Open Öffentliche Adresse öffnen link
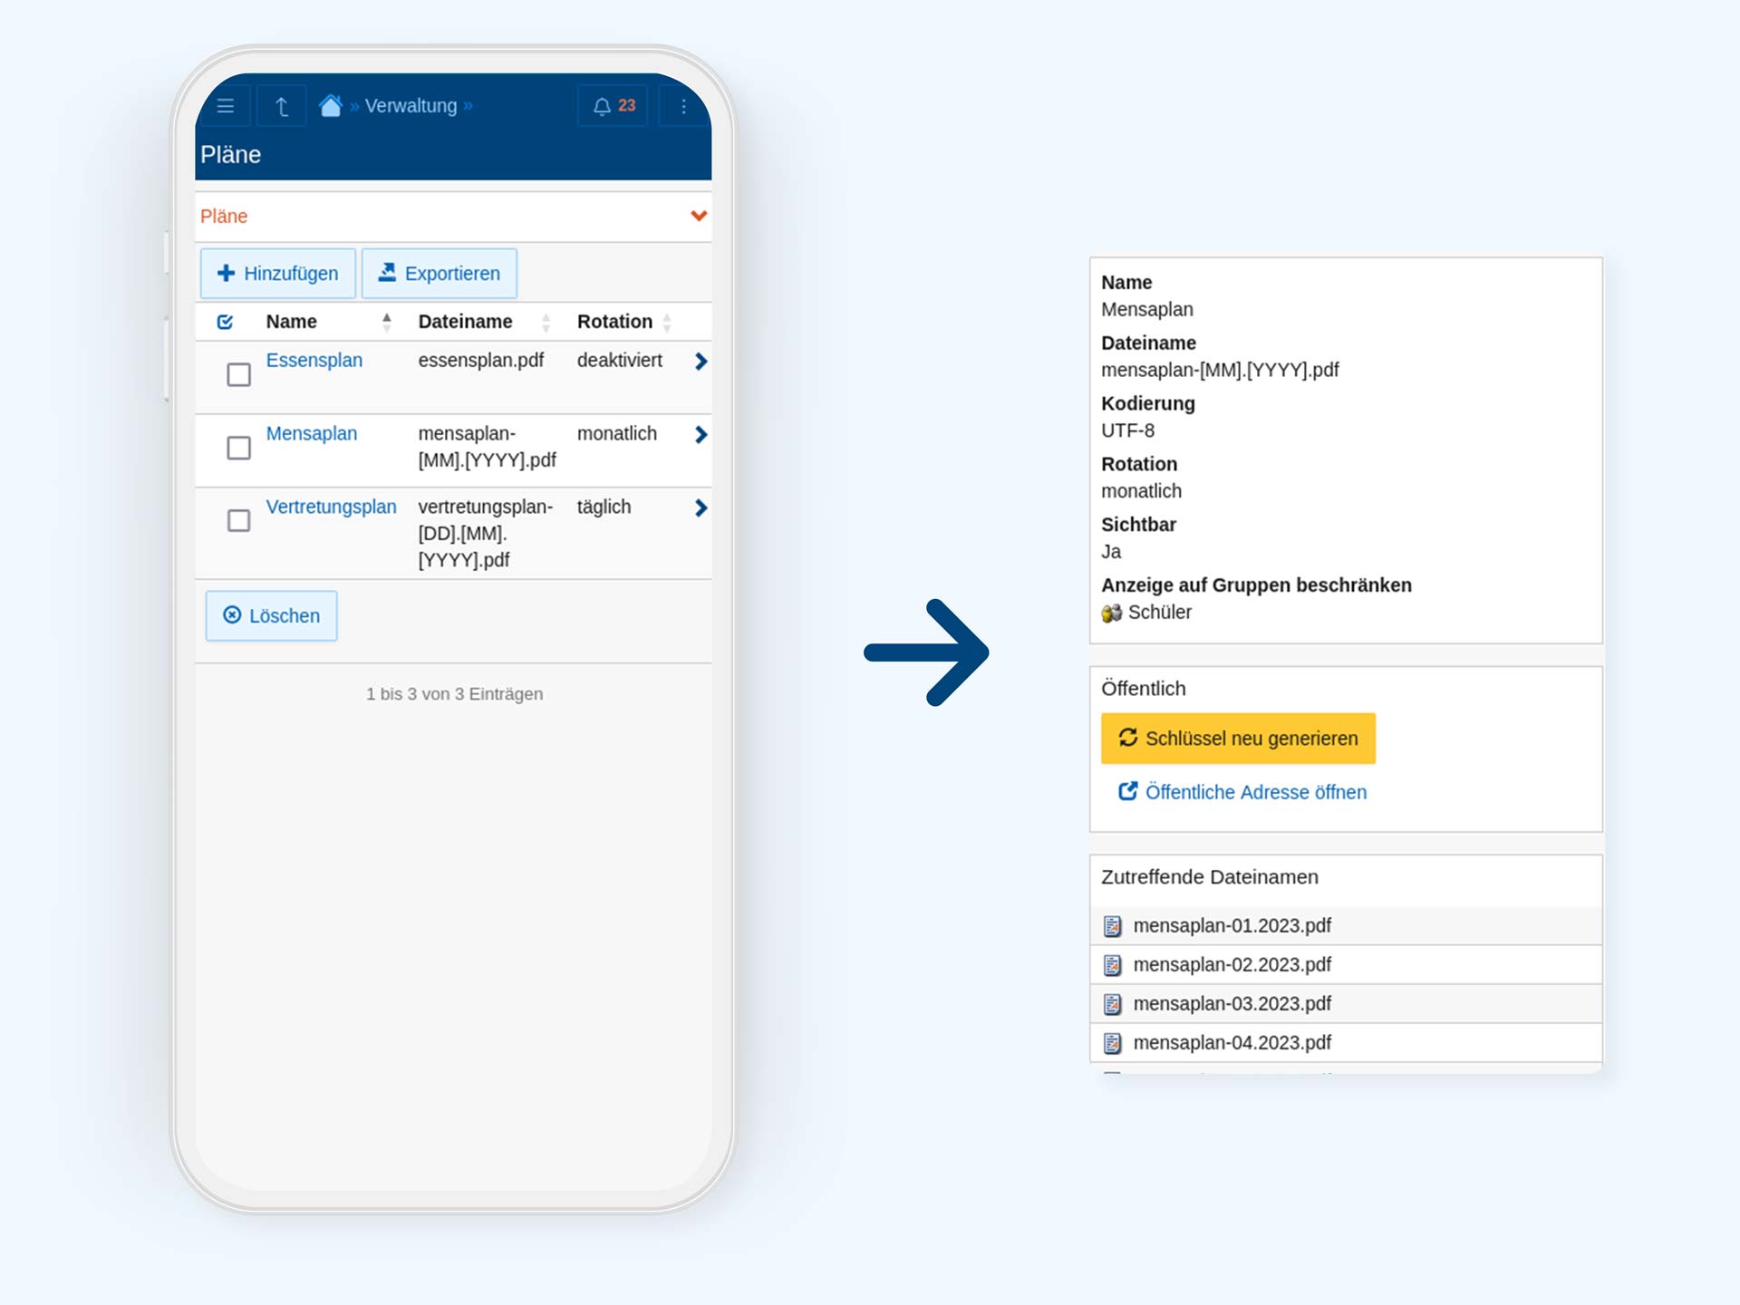The height and width of the screenshot is (1305, 1740). click(x=1242, y=792)
